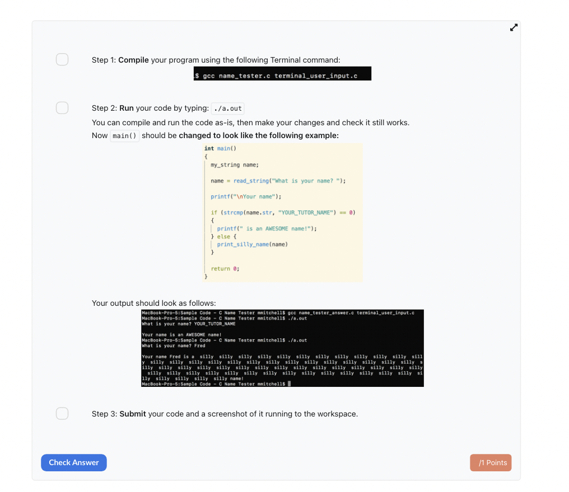The image size is (569, 492).
Task: Open the yellow main() code example image
Action: 283,212
